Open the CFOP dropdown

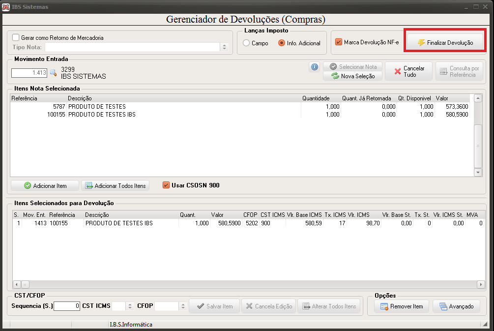point(183,306)
